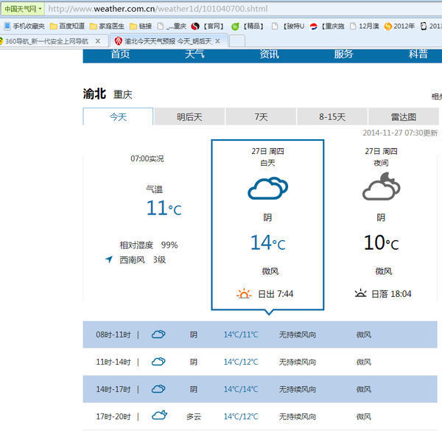The image size is (442, 434).
Task: Open the 【官网】 bookmark
Action: point(208,27)
